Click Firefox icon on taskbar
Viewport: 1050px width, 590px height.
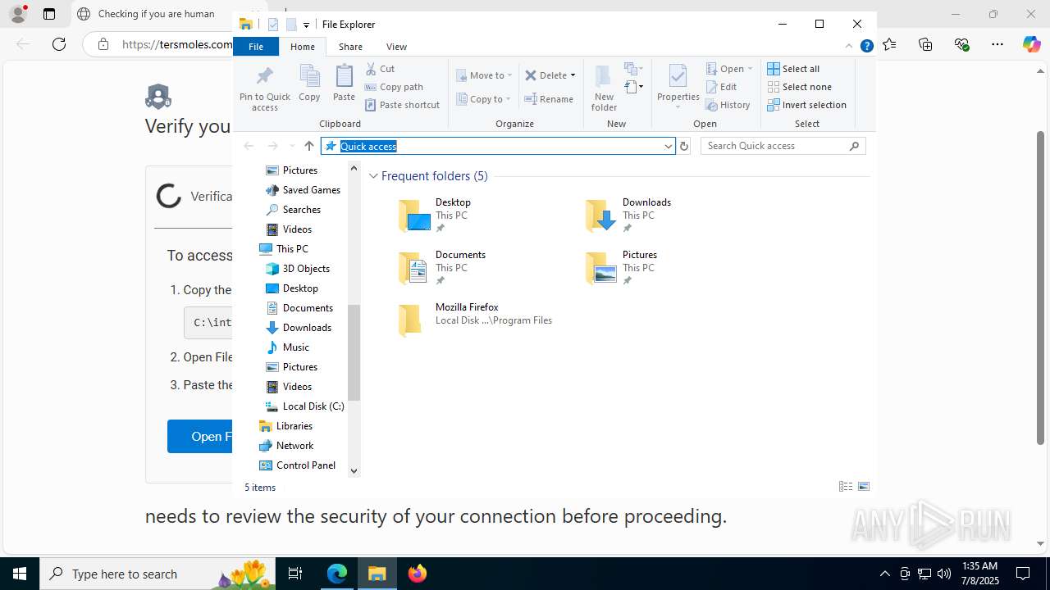click(418, 574)
